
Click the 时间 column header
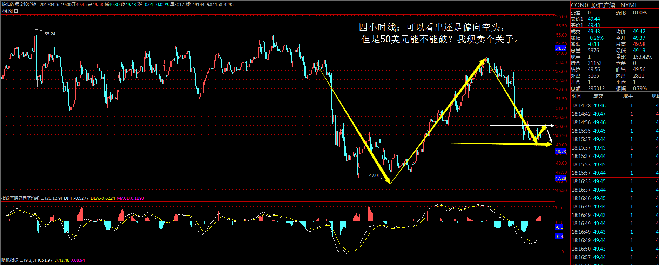pos(576,96)
